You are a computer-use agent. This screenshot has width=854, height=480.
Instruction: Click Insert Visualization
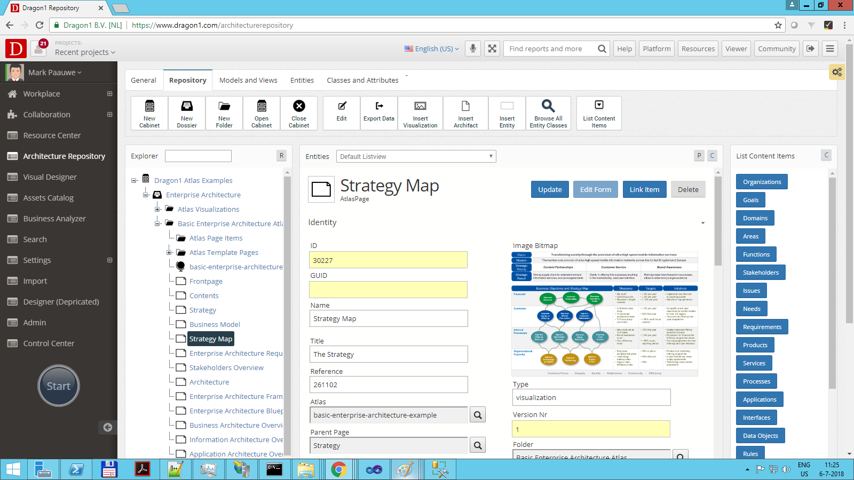click(420, 113)
